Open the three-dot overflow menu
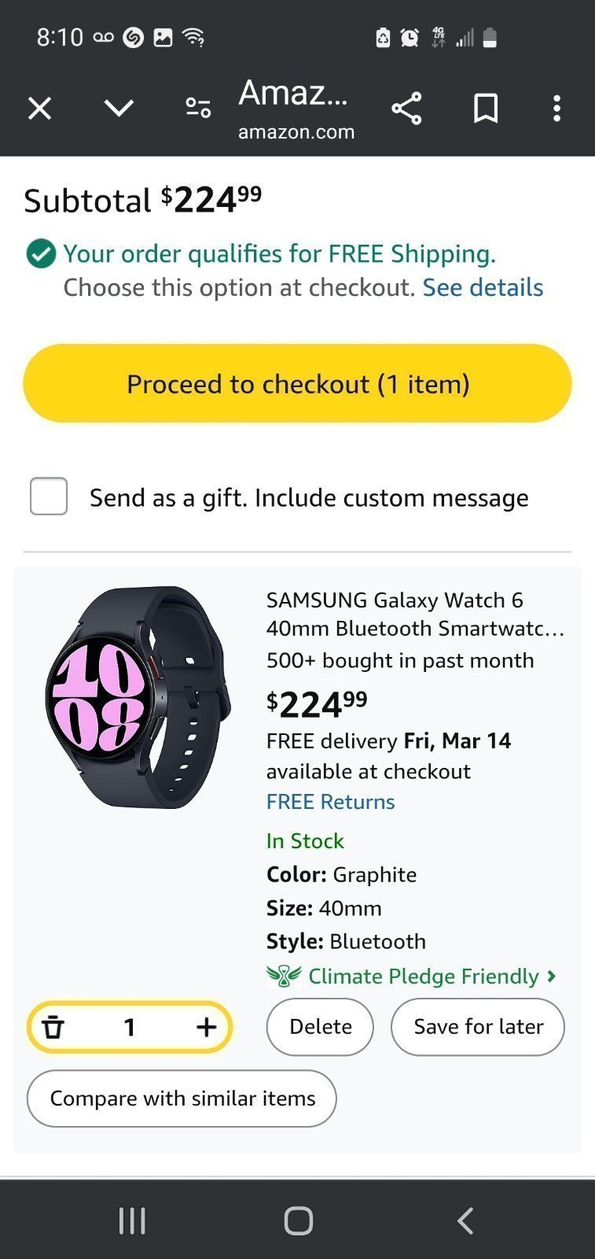 coord(556,108)
